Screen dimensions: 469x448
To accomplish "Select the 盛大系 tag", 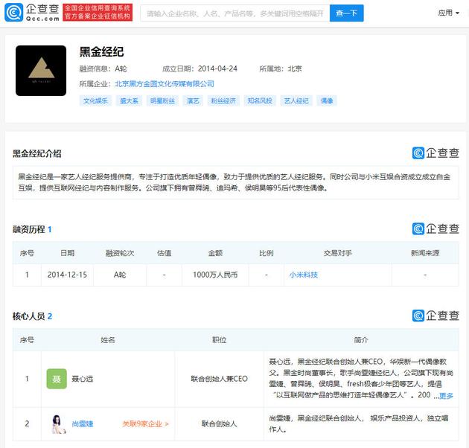I will pos(129,100).
